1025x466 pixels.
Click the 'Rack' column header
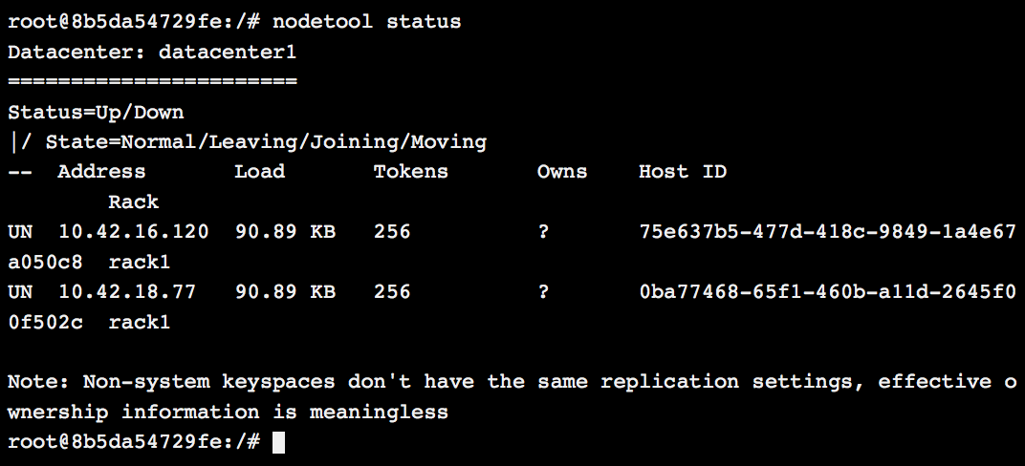(133, 202)
